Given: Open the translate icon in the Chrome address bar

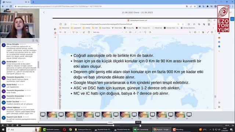Looking at the screenshot, I should tap(187, 7).
